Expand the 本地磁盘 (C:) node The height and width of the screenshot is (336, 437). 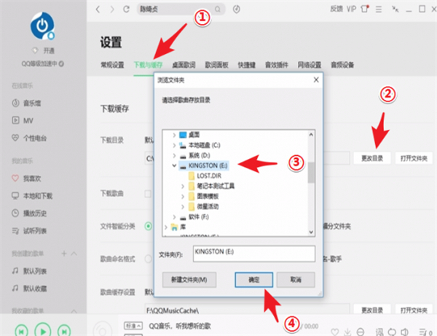click(x=174, y=145)
